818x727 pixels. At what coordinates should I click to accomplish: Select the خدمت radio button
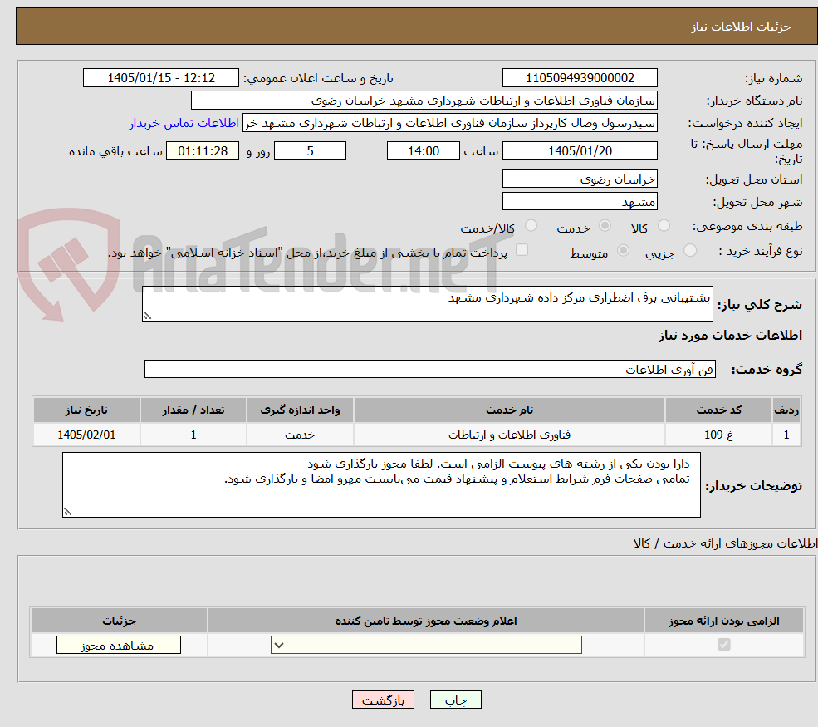pyautogui.click(x=605, y=225)
